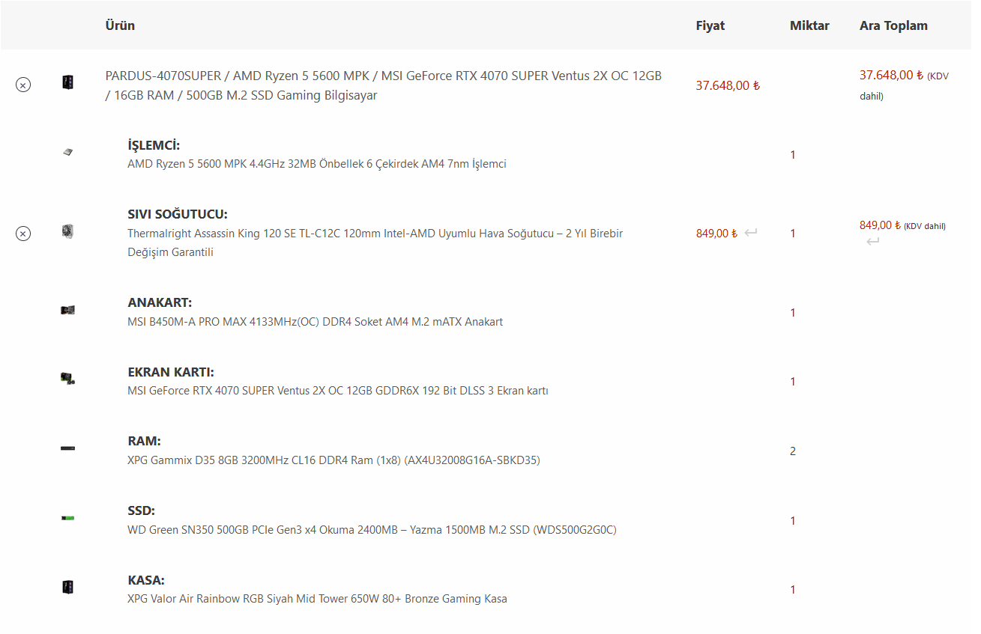This screenshot has height=634, width=981.
Task: Click the return arrow under cooler subtotal
Action: point(873,241)
